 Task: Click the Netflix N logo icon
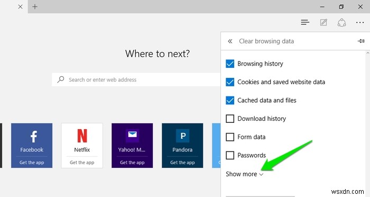pyautogui.click(x=82, y=136)
